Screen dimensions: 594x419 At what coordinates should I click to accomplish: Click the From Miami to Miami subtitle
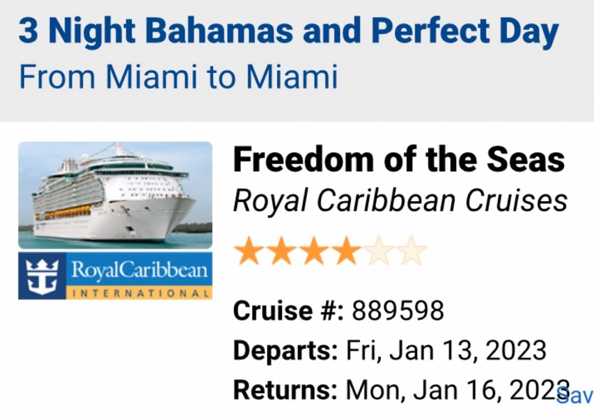[178, 77]
